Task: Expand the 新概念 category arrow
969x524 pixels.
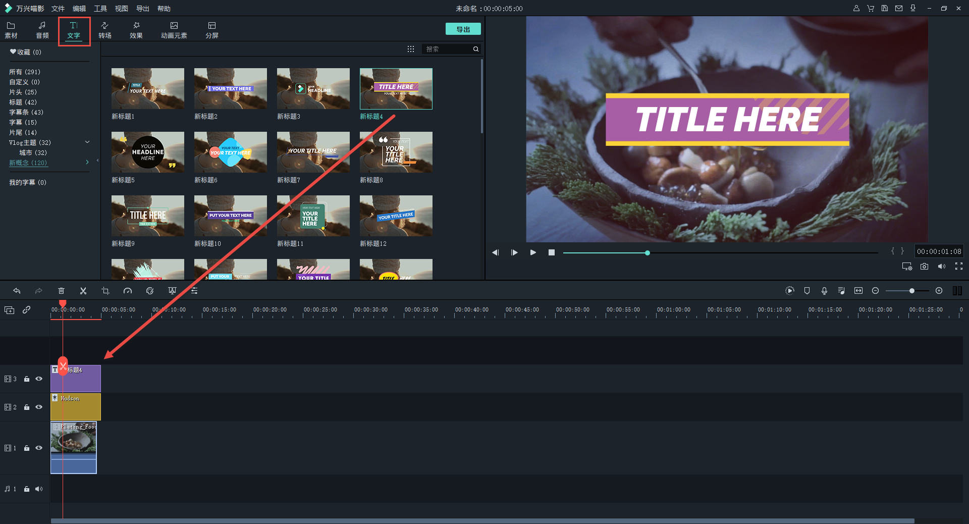Action: pyautogui.click(x=87, y=163)
